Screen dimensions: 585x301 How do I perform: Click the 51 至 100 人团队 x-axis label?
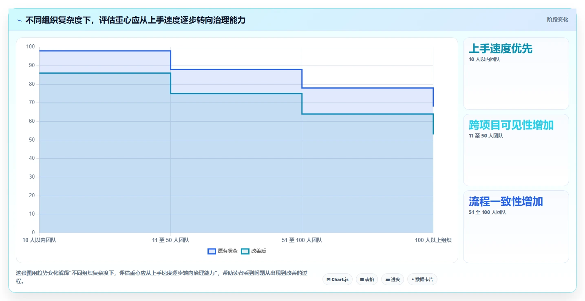[302, 240]
